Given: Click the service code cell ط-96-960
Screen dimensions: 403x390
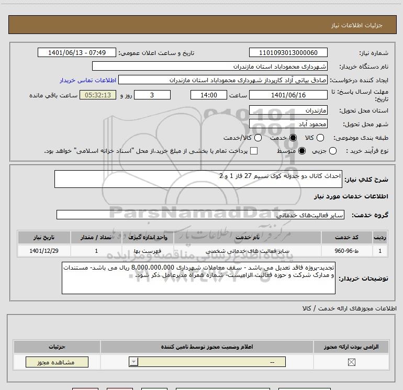Looking at the screenshot, I should (x=346, y=251).
